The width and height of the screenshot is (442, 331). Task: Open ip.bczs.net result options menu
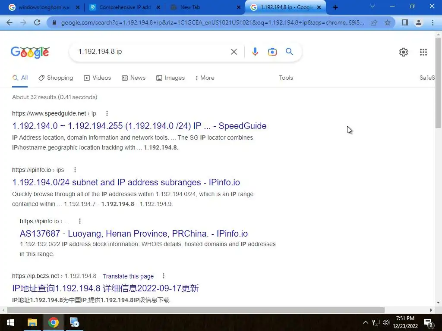point(164,276)
